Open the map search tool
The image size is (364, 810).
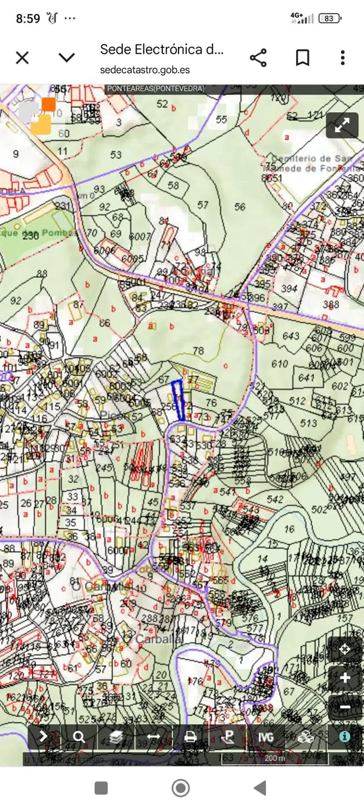point(79,737)
